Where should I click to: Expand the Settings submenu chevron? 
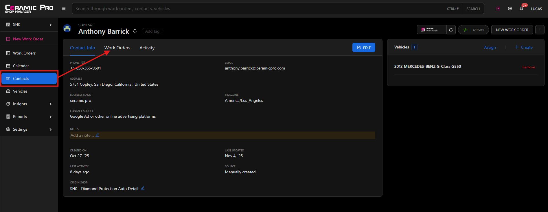(51, 130)
